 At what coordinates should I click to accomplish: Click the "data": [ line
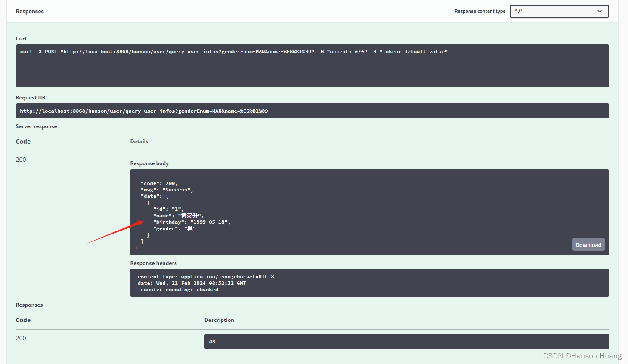(155, 196)
